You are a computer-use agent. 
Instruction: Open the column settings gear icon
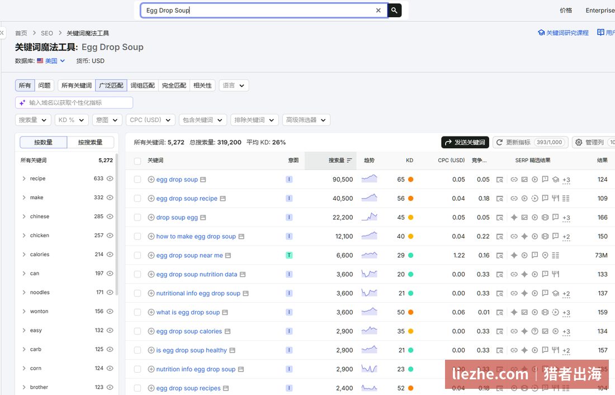click(x=579, y=143)
